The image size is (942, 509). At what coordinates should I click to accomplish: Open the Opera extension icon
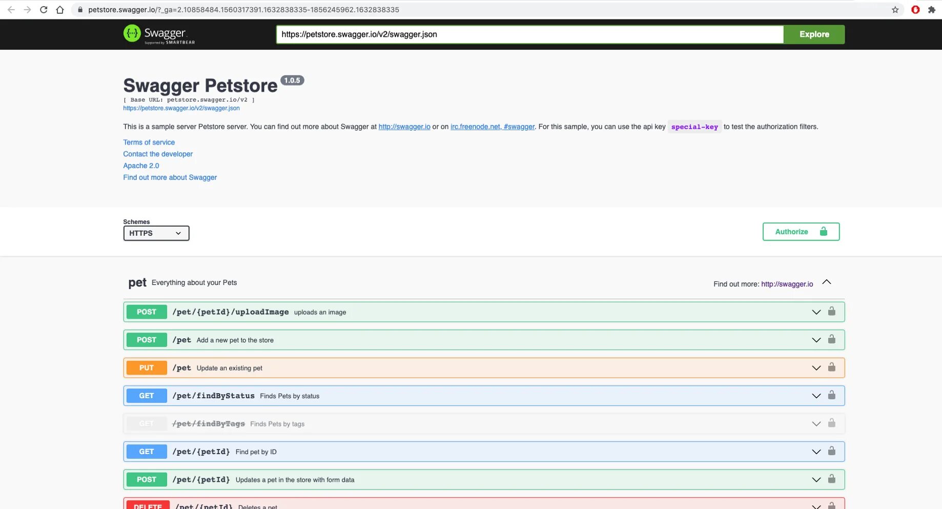pos(915,10)
